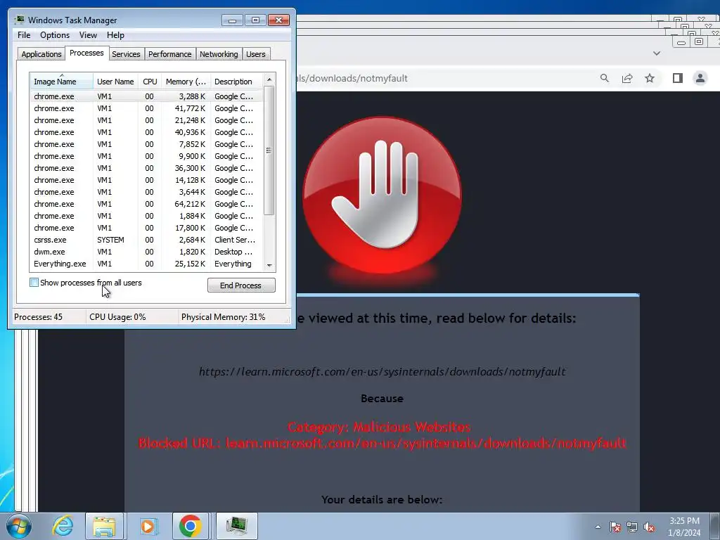Switch to the Applications tab

[41, 53]
